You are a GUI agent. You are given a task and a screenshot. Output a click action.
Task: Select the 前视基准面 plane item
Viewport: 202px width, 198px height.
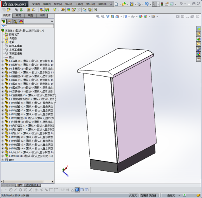coord(16,46)
